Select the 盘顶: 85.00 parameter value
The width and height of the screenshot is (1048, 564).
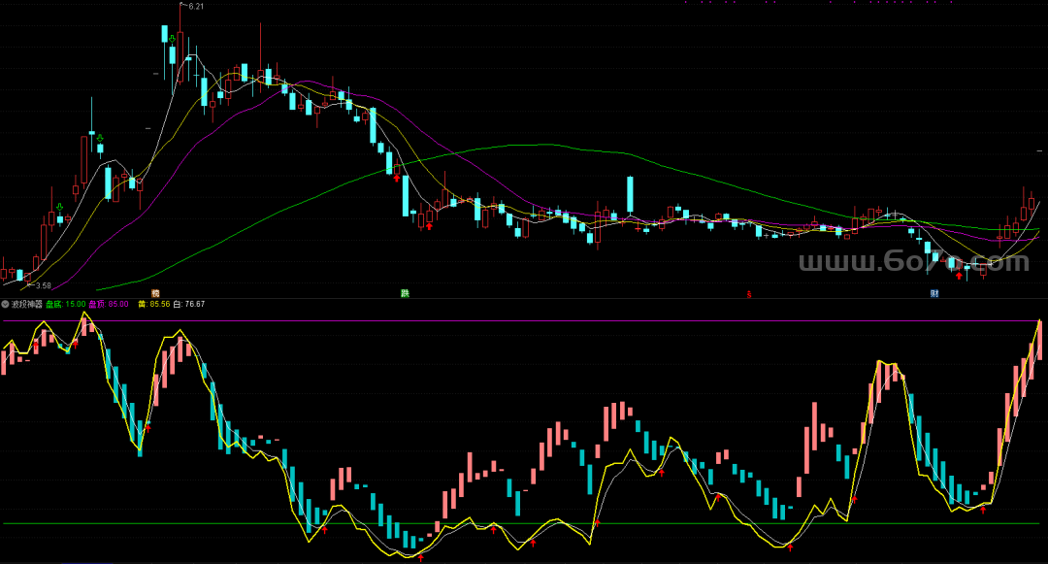[x=109, y=304]
